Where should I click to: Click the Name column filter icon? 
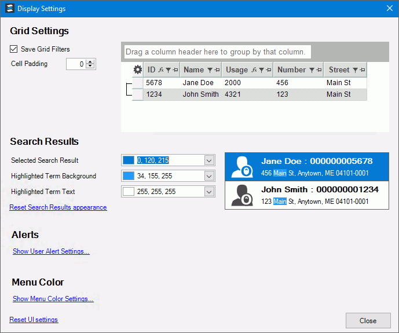click(210, 70)
